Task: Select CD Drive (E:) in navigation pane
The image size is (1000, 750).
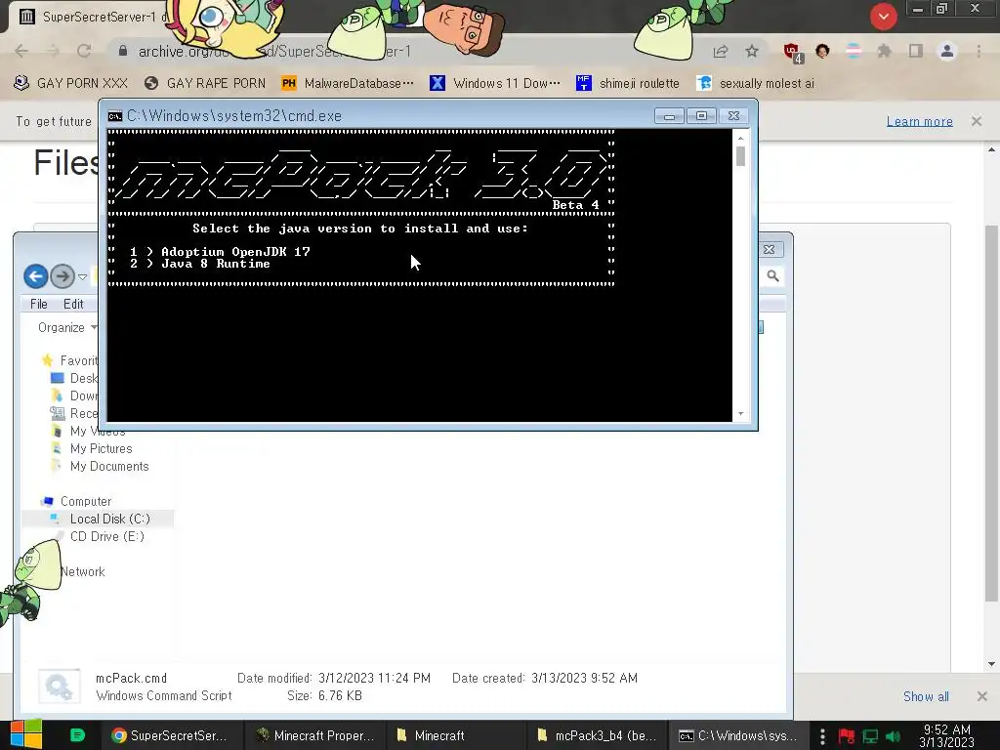Action: tap(99, 536)
